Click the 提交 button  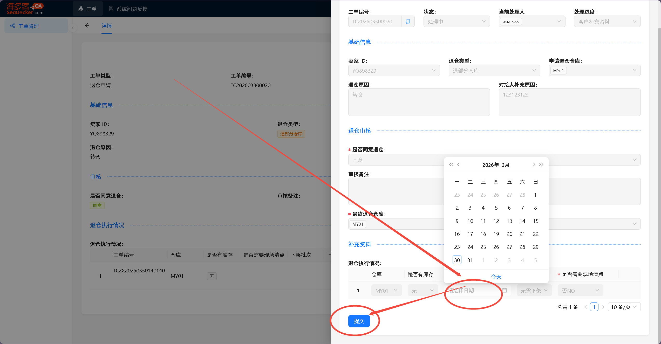pyautogui.click(x=359, y=321)
